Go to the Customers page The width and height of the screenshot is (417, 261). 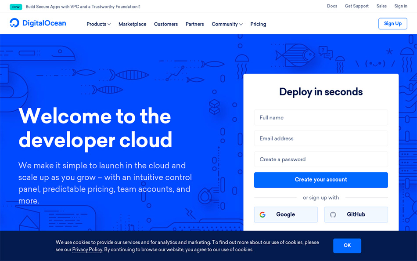pyautogui.click(x=166, y=24)
